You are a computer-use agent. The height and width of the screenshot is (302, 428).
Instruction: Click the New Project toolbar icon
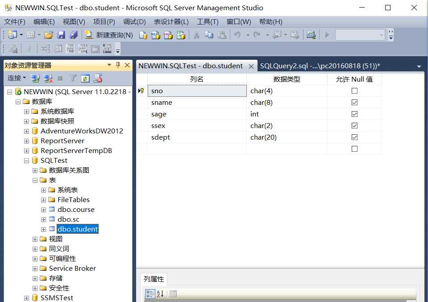(12, 35)
